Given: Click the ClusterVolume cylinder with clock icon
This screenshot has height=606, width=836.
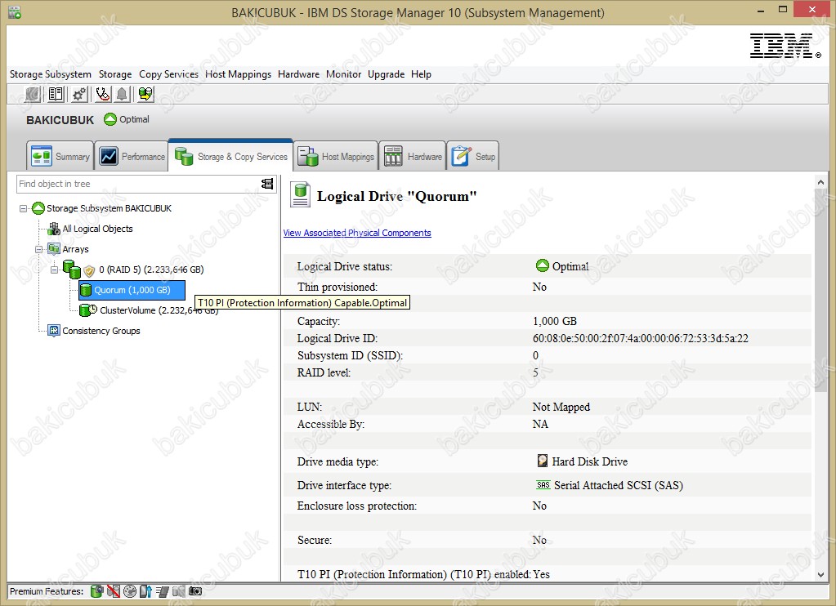Looking at the screenshot, I should pyautogui.click(x=88, y=310).
